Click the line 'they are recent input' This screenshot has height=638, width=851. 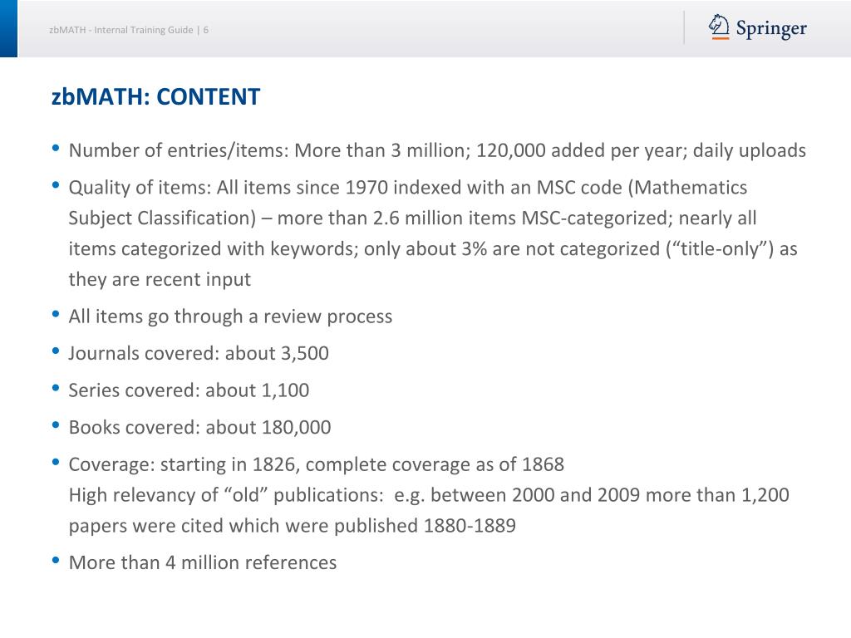[160, 279]
